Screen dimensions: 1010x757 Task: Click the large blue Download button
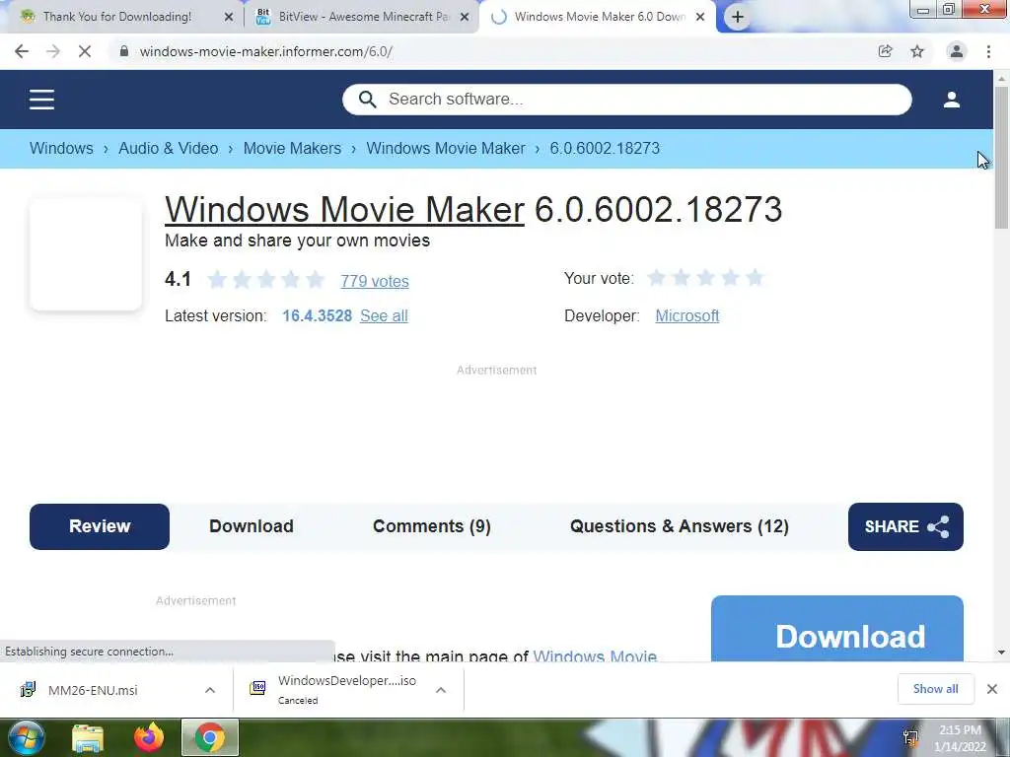[837, 629]
